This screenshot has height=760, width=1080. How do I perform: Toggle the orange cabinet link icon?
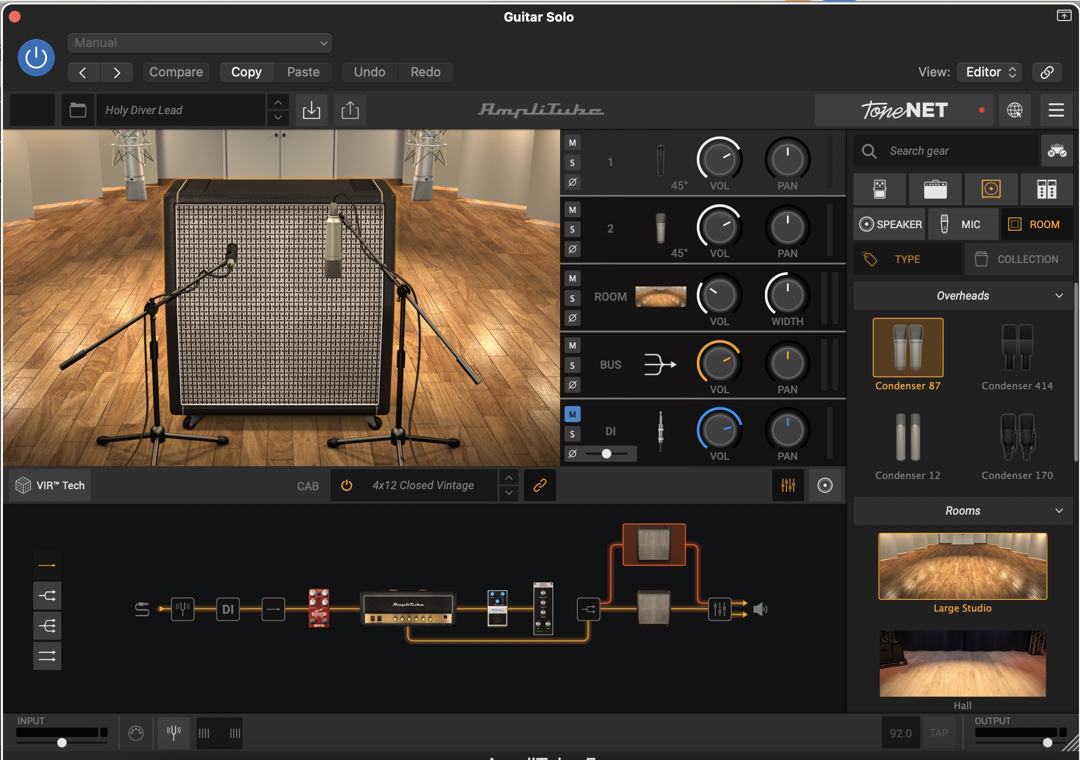pyautogui.click(x=540, y=485)
